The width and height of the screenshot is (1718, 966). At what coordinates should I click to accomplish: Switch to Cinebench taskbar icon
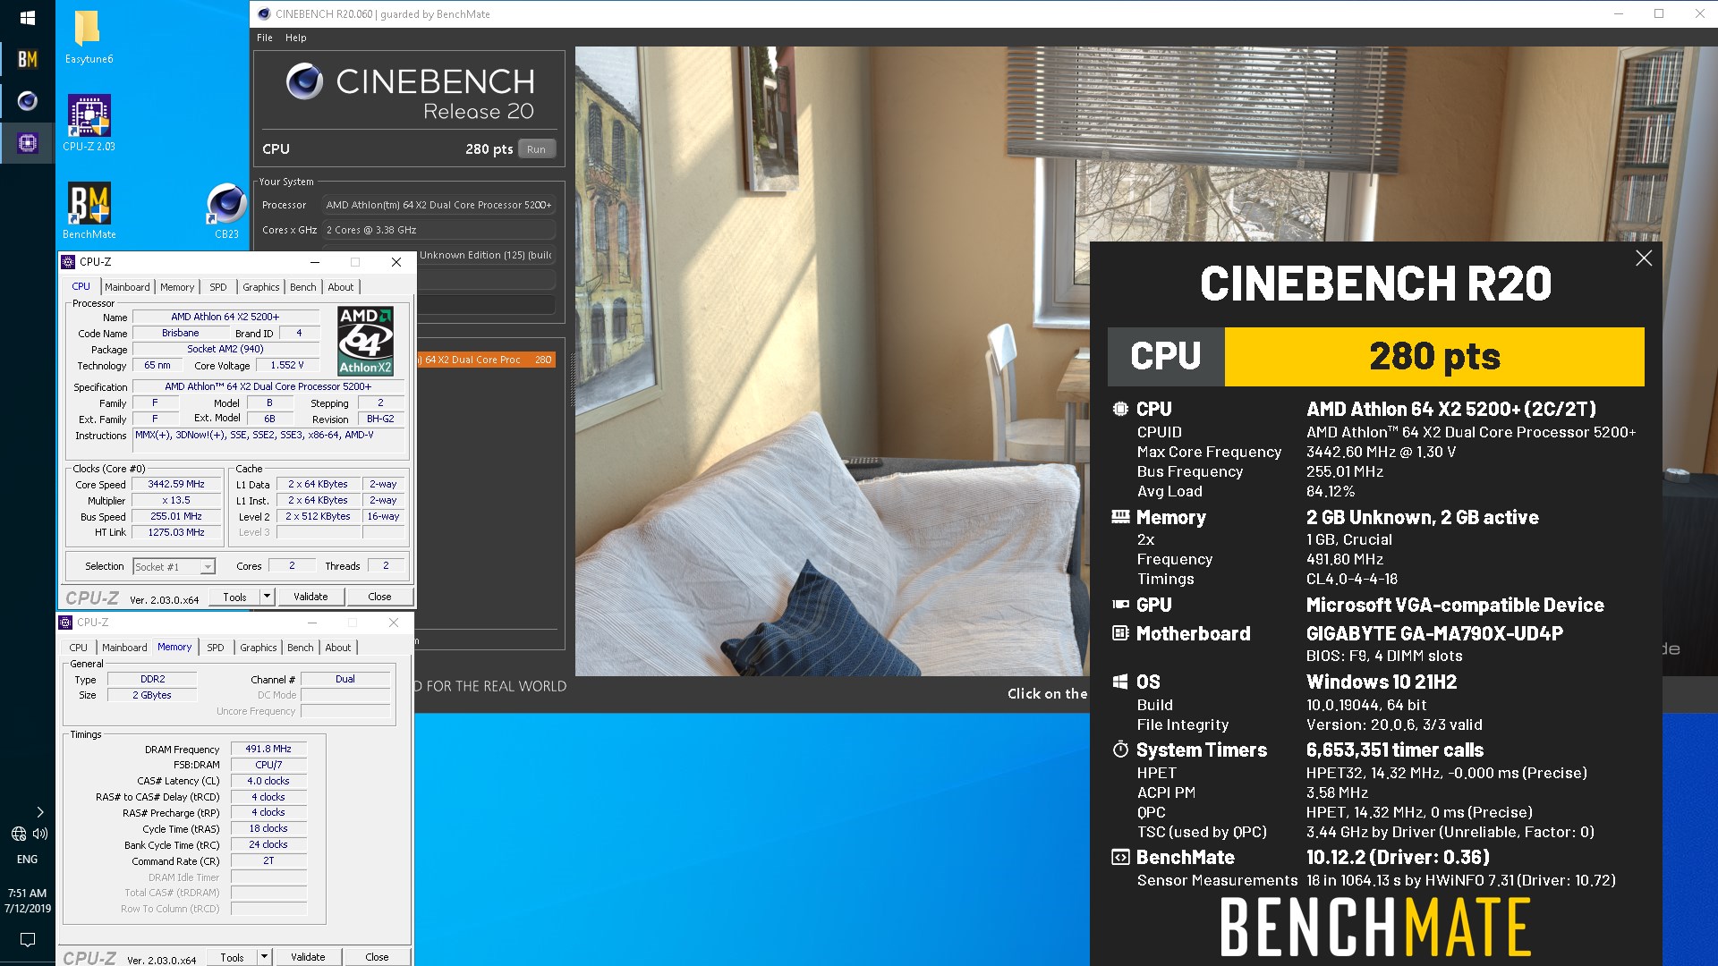coord(27,101)
